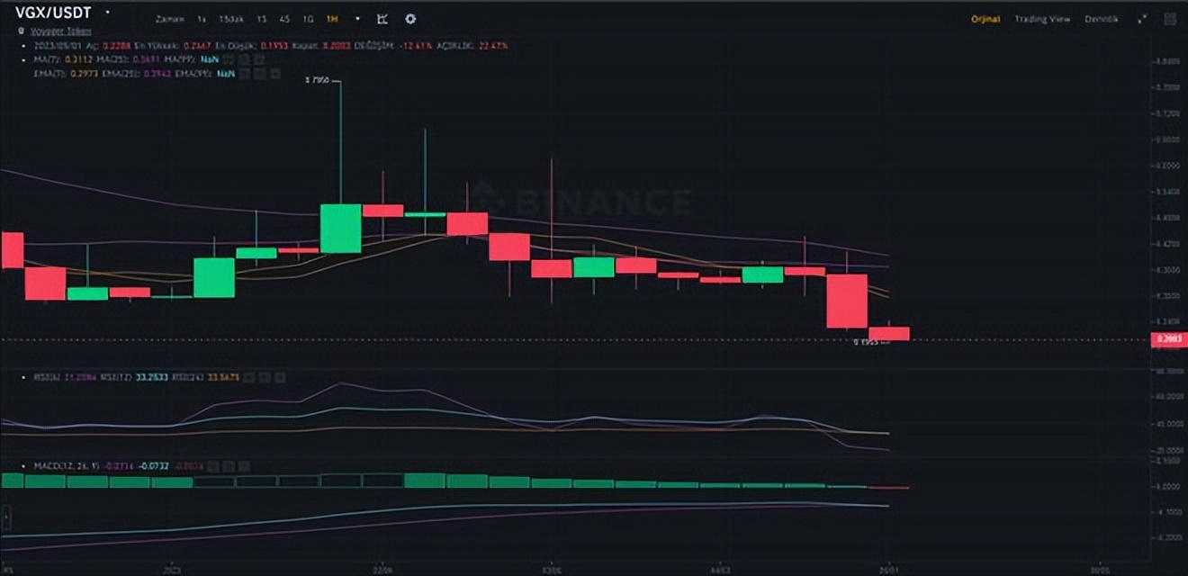This screenshot has height=576, width=1188.
Task: Open the VGX/USDT pair selector dropdown arrow
Action: pyautogui.click(x=108, y=13)
